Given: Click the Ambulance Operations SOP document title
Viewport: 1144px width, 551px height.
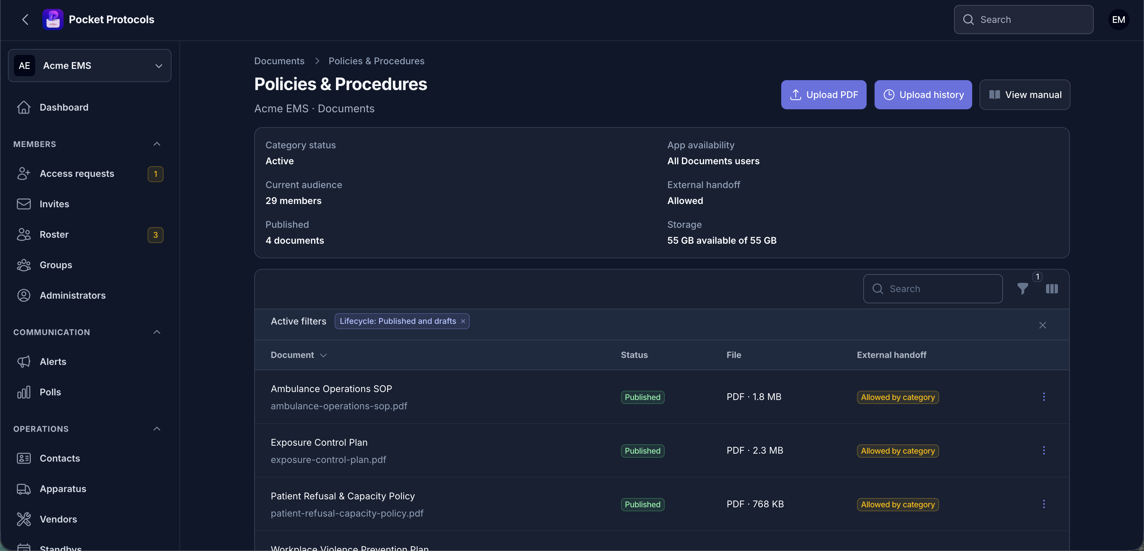Looking at the screenshot, I should 331,389.
